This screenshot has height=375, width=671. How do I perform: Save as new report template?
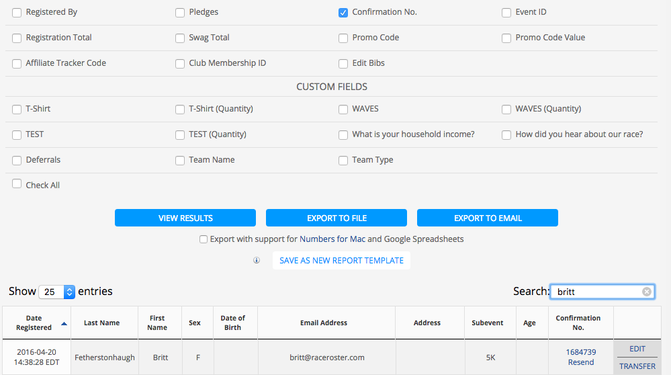pos(341,260)
